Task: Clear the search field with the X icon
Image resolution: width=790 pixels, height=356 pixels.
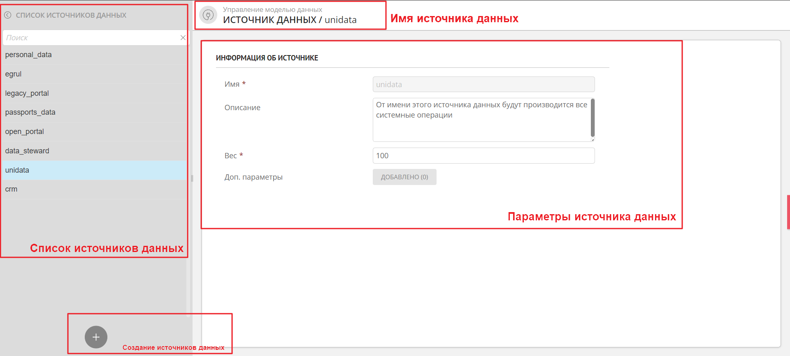Action: coord(183,37)
